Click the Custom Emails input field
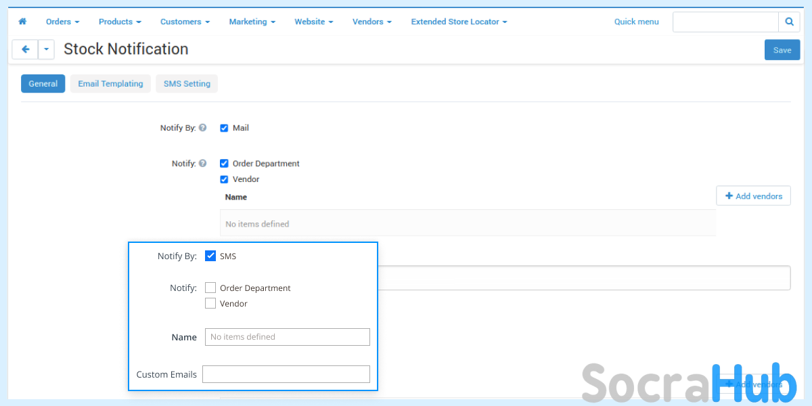 286,374
